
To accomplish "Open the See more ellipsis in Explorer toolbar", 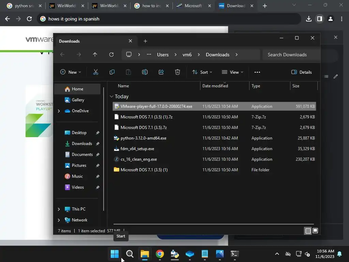I will click(x=257, y=72).
